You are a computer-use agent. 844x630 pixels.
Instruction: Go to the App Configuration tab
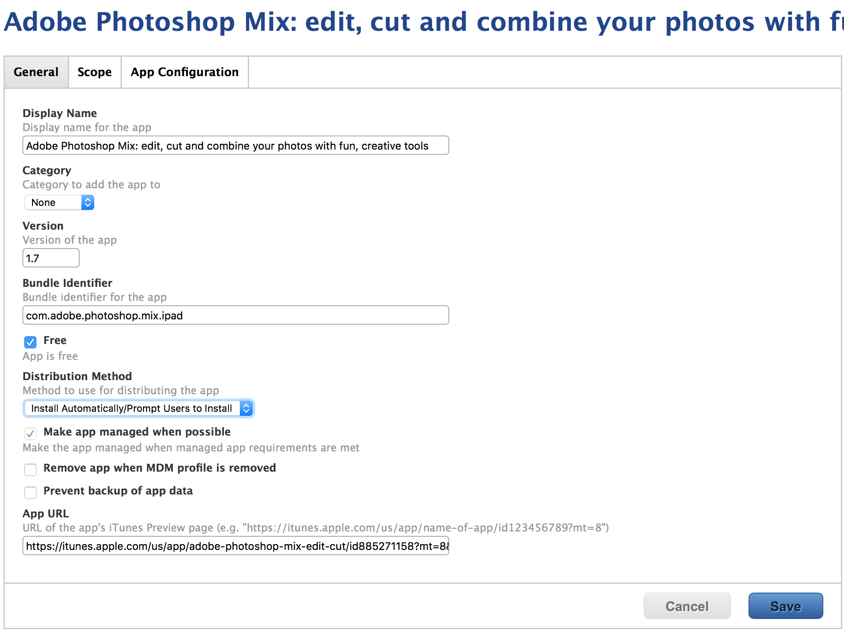(184, 72)
